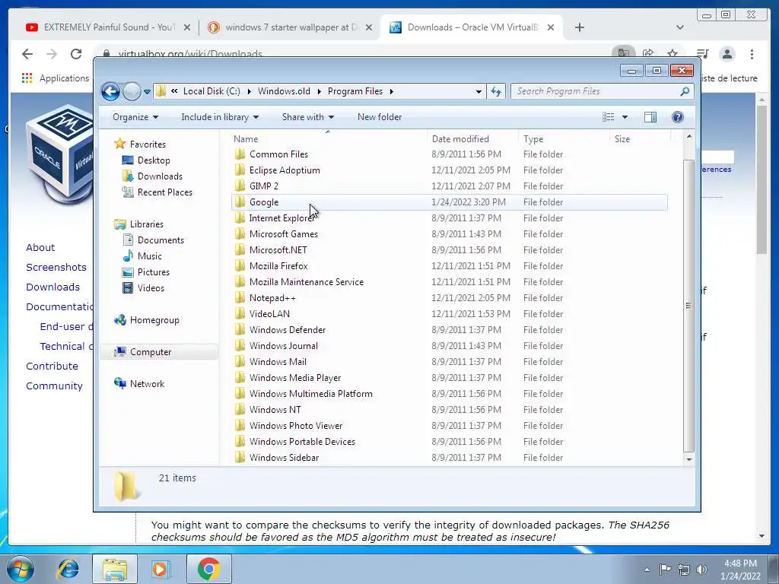The image size is (779, 584).
Task: Select the Windows Sidebar folder icon
Action: click(x=240, y=457)
